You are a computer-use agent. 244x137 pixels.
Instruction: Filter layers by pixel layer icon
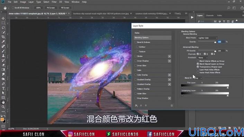215,21
